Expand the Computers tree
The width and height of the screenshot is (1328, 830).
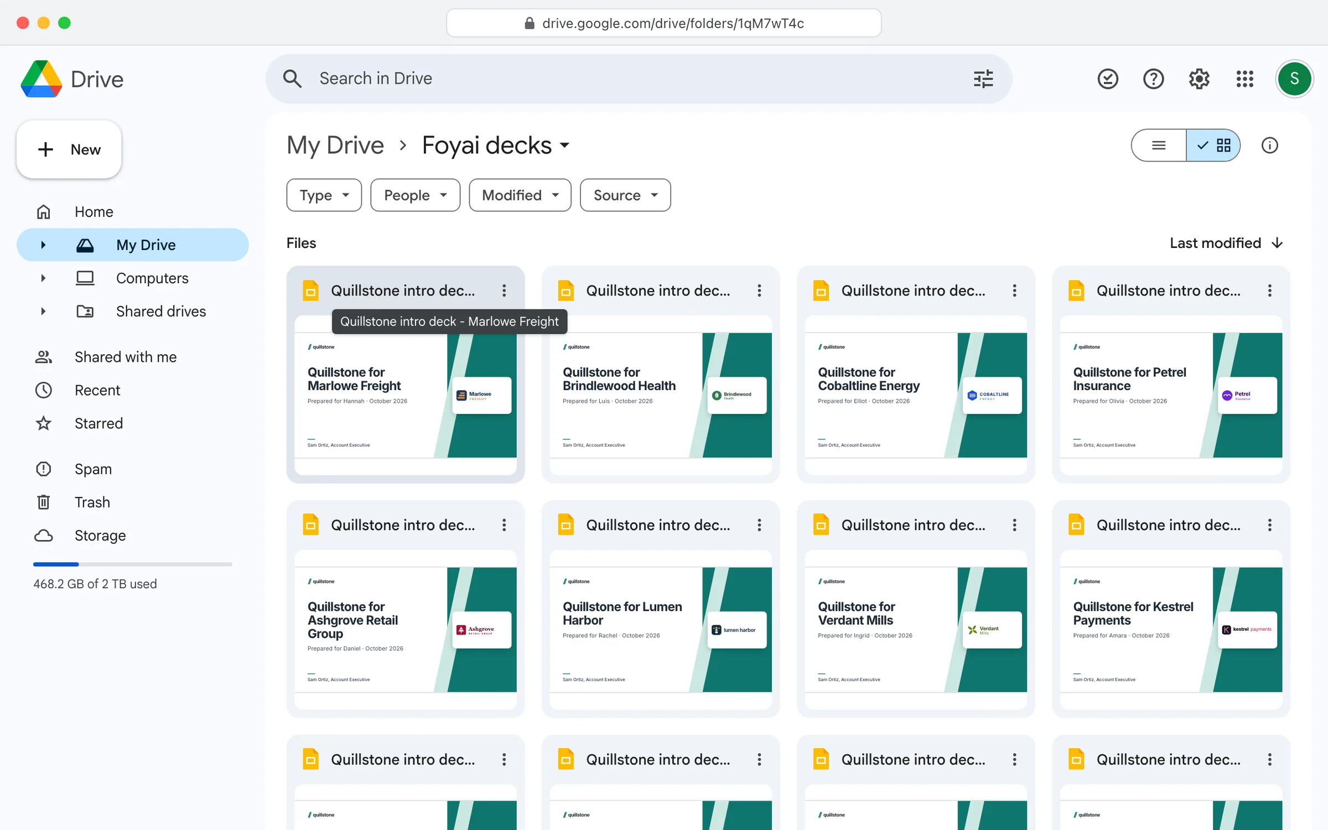(x=43, y=278)
